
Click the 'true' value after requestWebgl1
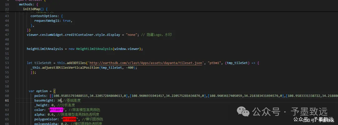(x=67, y=21)
